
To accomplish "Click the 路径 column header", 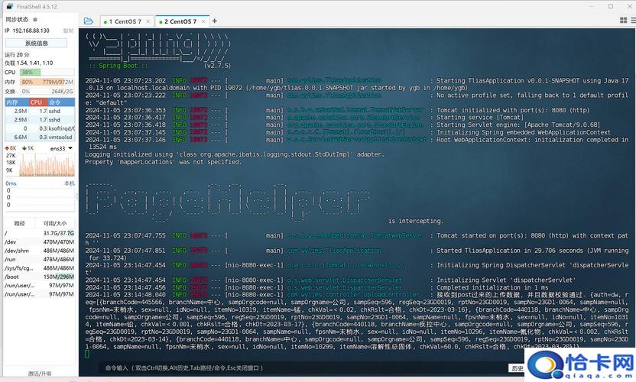I will tap(19, 223).
